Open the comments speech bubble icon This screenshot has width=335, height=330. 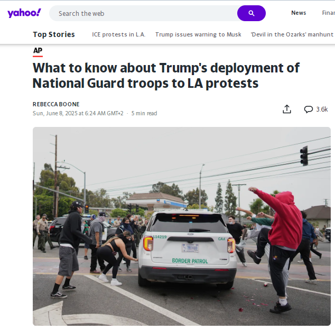(x=308, y=109)
